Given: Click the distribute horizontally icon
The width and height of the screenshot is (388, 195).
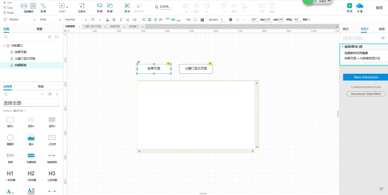Looking at the screenshot, I should click(x=261, y=6).
